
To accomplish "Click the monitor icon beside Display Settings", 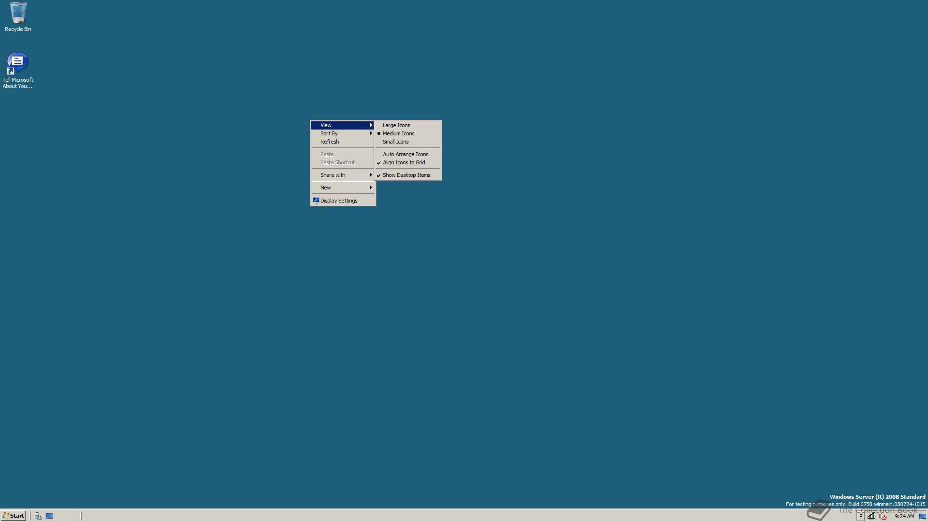I will tap(316, 201).
